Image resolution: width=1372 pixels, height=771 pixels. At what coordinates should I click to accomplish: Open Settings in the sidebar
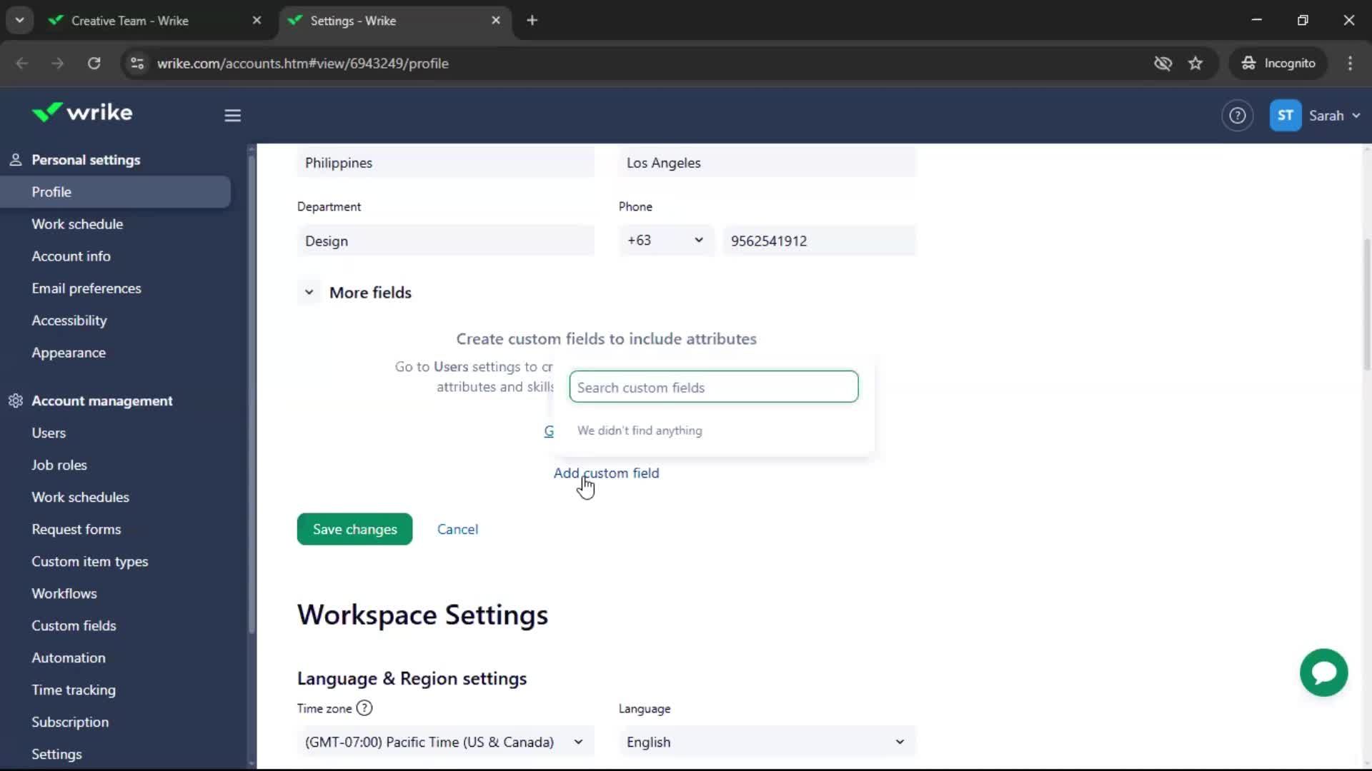click(56, 754)
